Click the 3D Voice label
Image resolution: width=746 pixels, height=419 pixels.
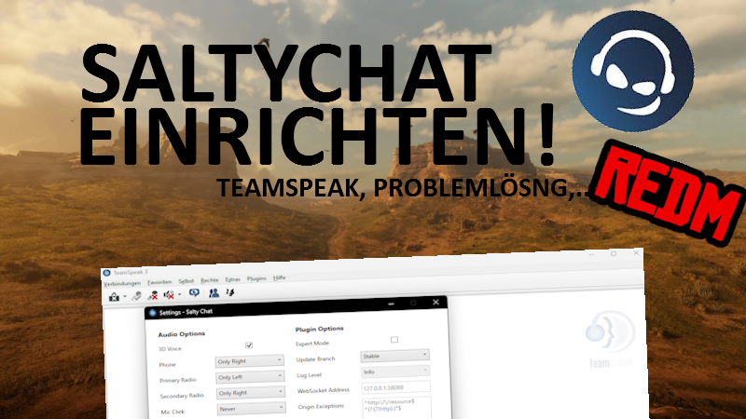(170, 349)
